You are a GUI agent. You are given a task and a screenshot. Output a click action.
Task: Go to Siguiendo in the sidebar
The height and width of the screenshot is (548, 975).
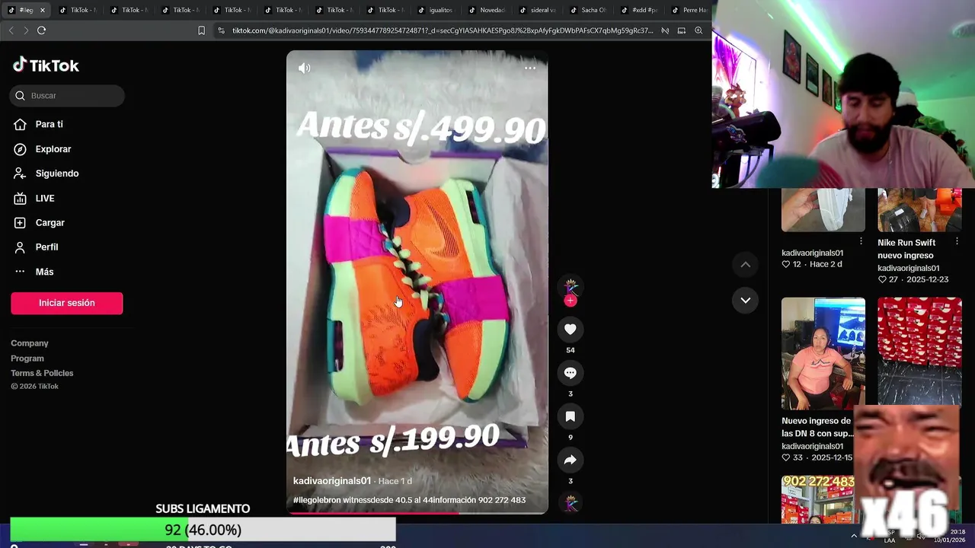[56, 174]
